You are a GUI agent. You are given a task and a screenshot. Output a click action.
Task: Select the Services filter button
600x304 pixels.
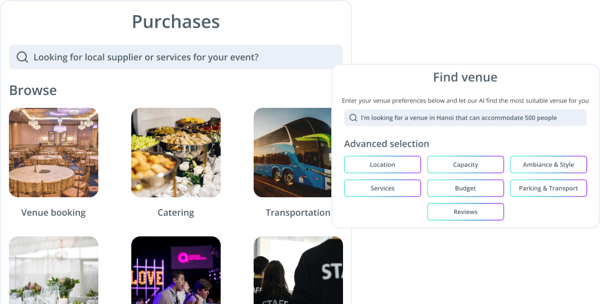(382, 188)
